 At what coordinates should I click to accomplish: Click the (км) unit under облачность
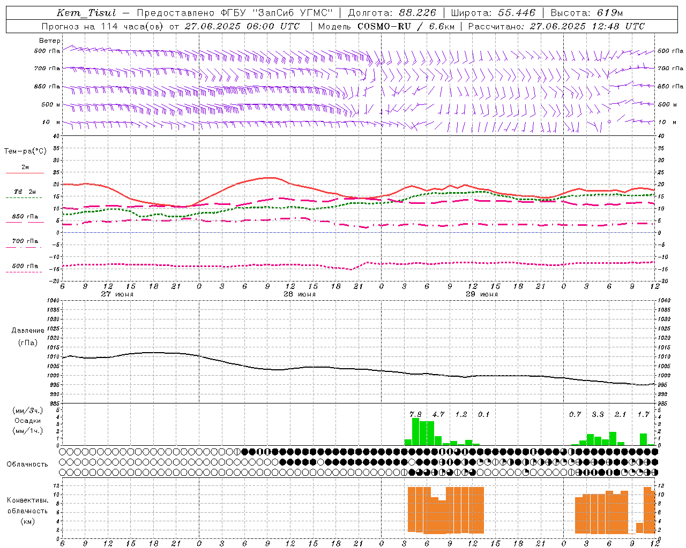click(28, 521)
